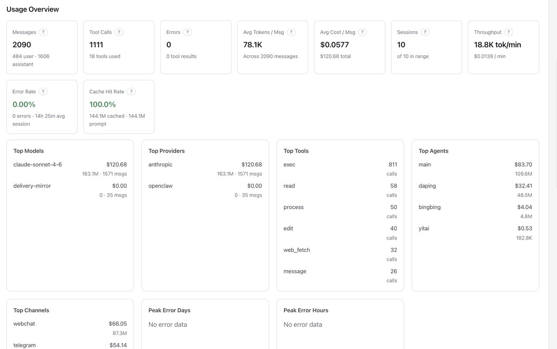The width and height of the screenshot is (557, 349).
Task: Select the webchat channel entry
Action: pos(24,324)
